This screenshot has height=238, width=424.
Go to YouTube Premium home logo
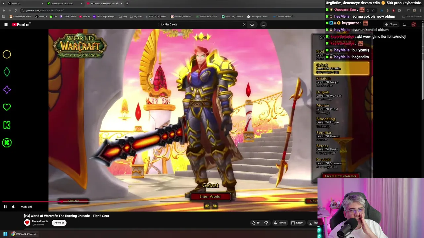coord(21,24)
